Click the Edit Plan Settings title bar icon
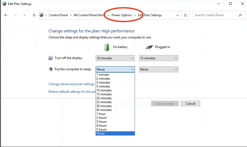 4,4
